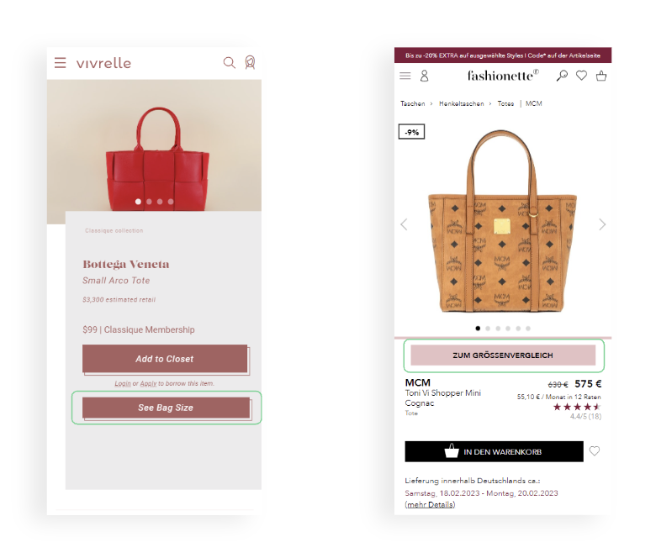The width and height of the screenshot is (656, 558).
Task: Click the fashionette search icon
Action: [x=562, y=76]
